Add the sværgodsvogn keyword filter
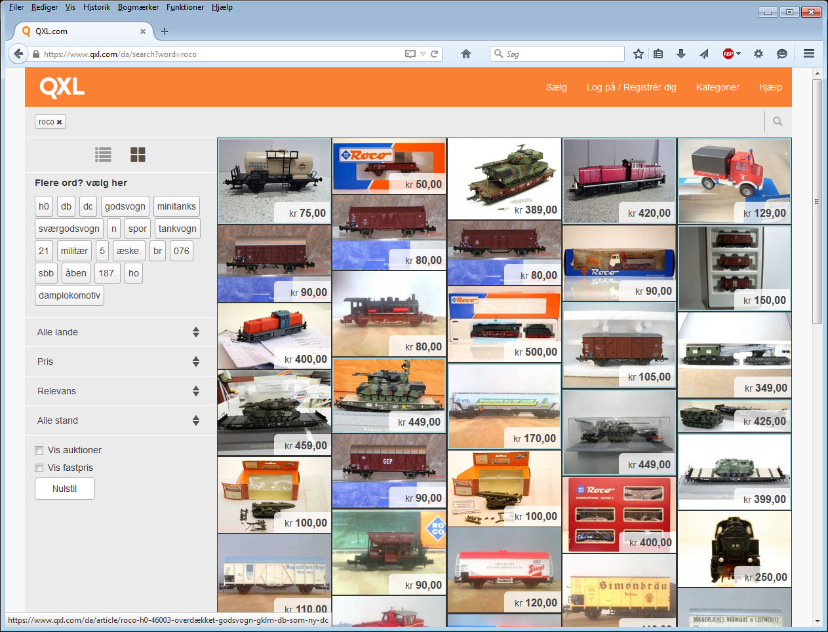 (69, 229)
